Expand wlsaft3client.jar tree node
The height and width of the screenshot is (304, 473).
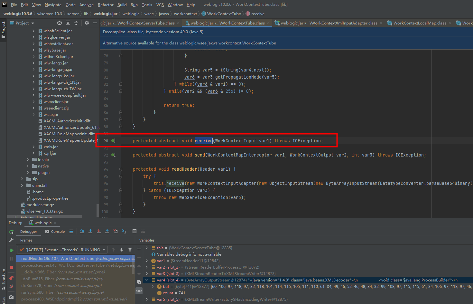click(x=33, y=31)
